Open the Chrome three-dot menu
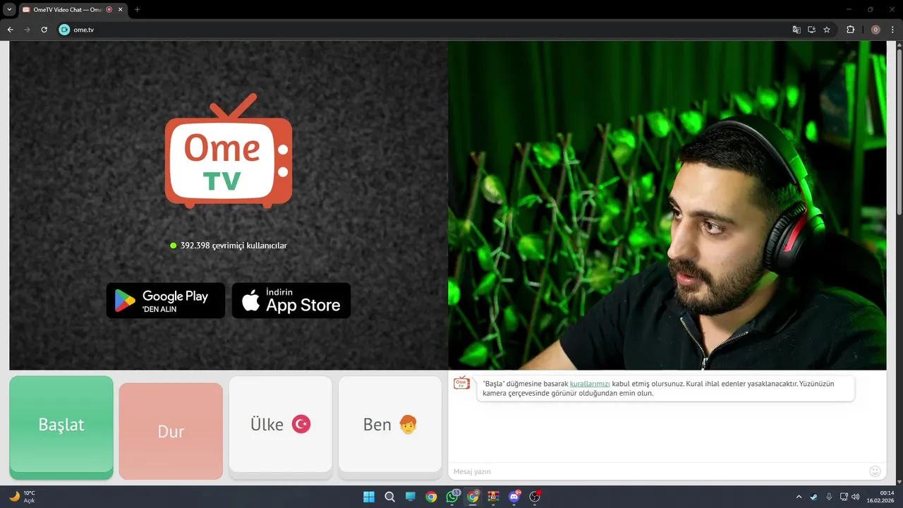The width and height of the screenshot is (903, 508). pos(893,30)
